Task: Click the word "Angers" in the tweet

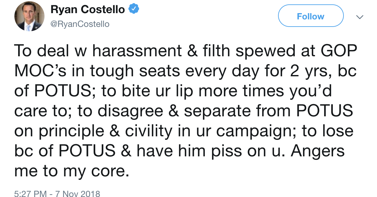Action: [x=318, y=151]
